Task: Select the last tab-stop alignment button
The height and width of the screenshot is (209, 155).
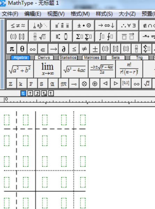Action: pyautogui.click(x=51, y=93)
